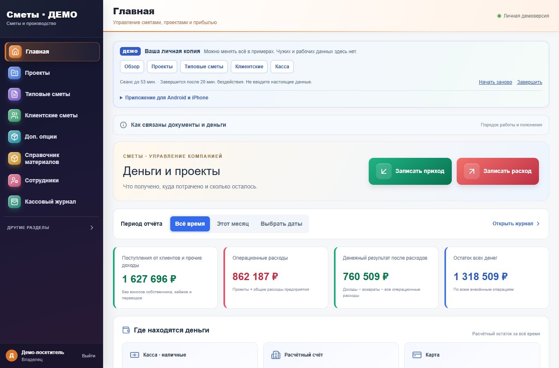The height and width of the screenshot is (368, 559).
Task: Expand Как связаны документы и деньги panel
Action: coord(331,125)
